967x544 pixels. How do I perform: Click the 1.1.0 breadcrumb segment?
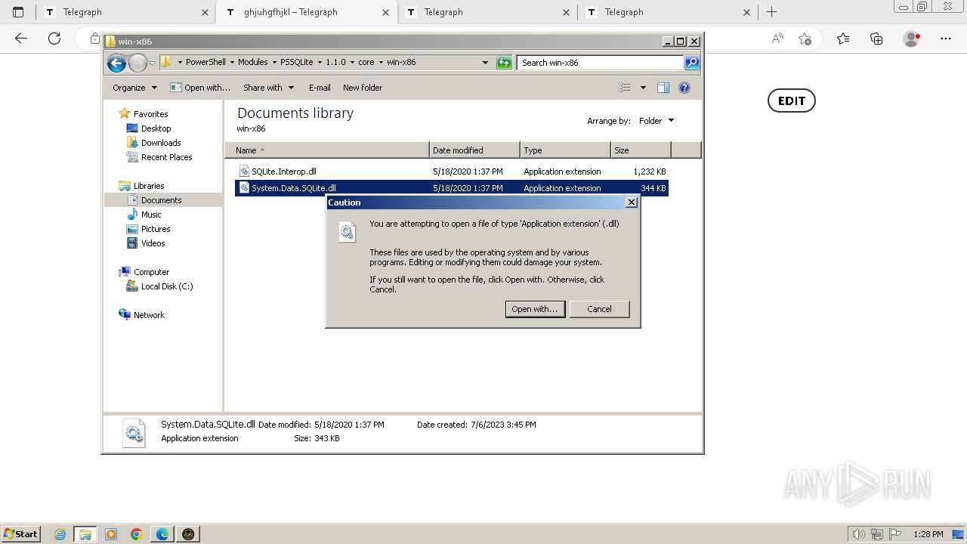335,63
